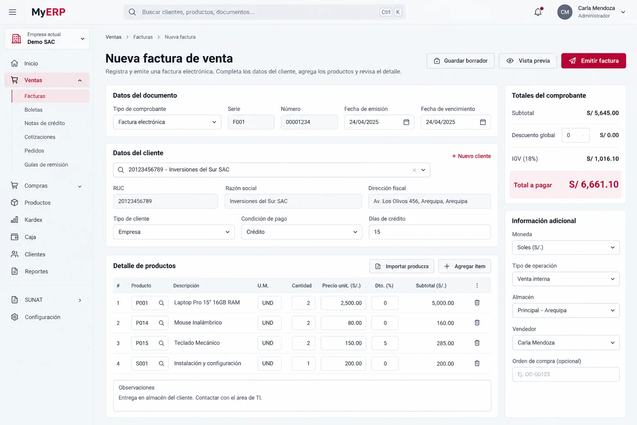
Task: Open Carla Mendoza user avatar
Action: [565, 12]
